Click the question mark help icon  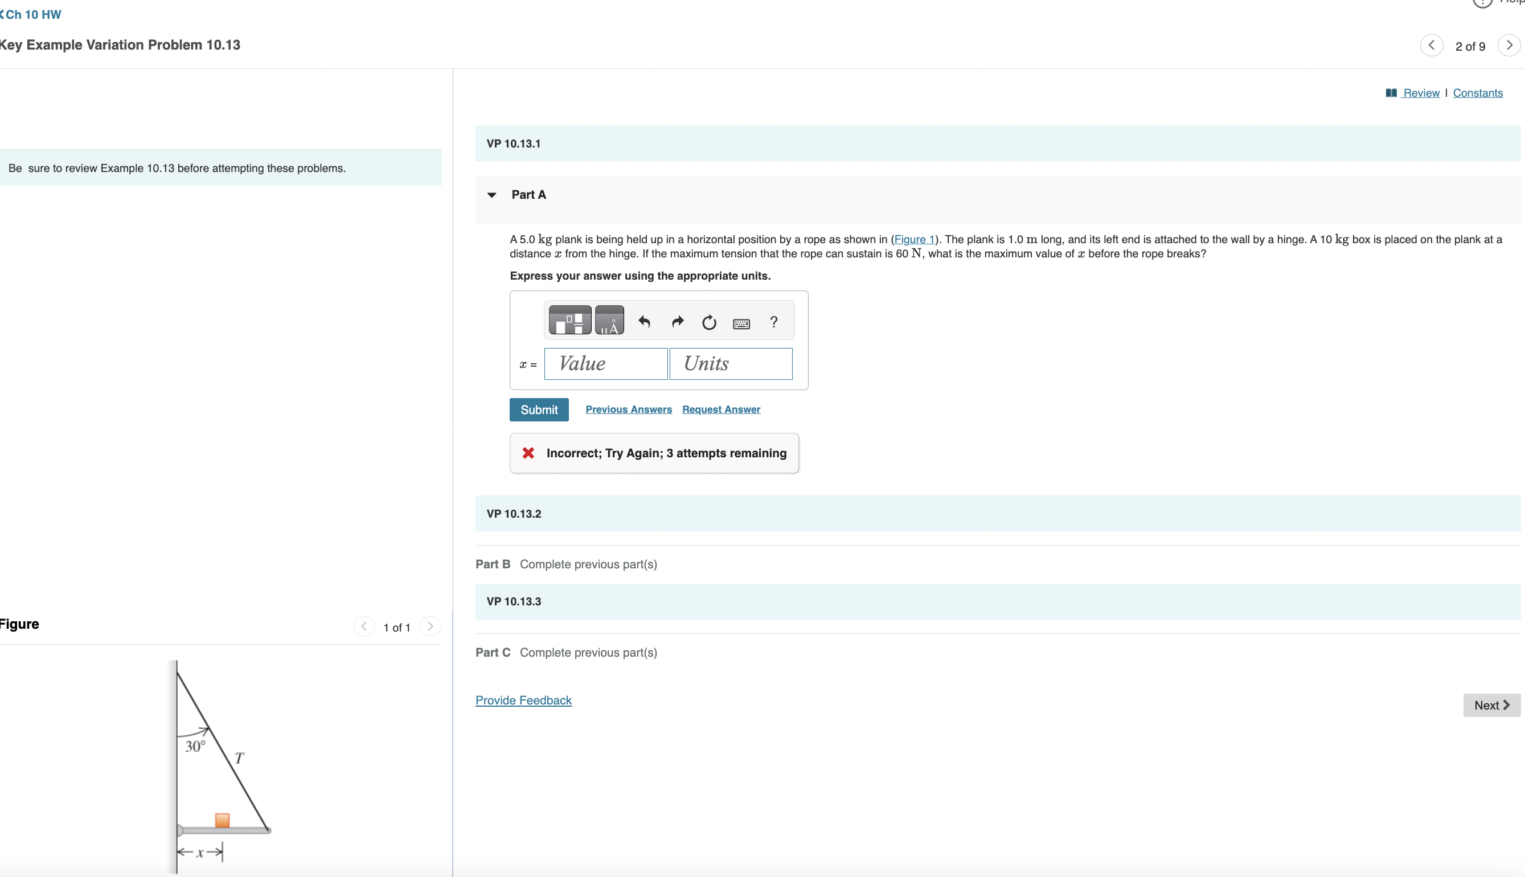click(x=773, y=322)
